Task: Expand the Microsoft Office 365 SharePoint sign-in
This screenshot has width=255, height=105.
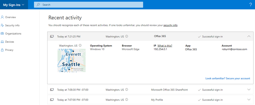Action: click(249, 89)
